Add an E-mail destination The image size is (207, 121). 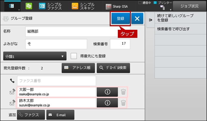coord(60,115)
